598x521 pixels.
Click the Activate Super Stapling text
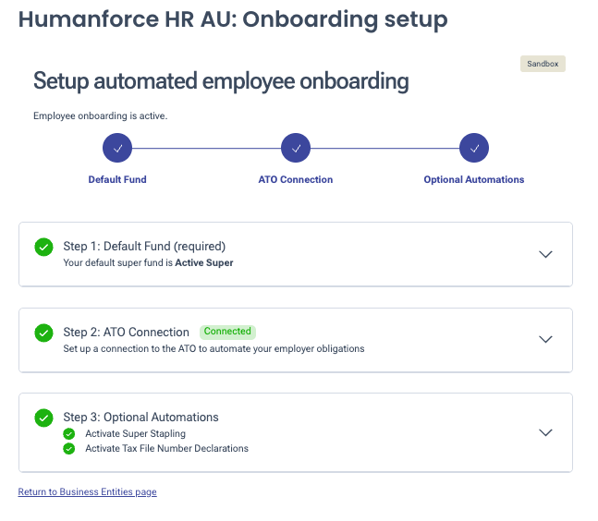135,434
